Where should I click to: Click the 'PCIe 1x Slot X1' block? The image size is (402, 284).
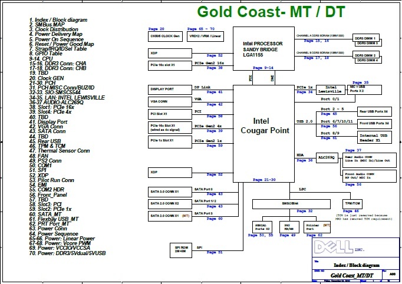(x=170, y=142)
